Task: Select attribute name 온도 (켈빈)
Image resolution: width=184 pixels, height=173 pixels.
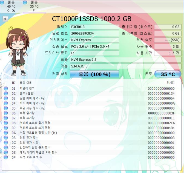Action: click(x=27, y=93)
